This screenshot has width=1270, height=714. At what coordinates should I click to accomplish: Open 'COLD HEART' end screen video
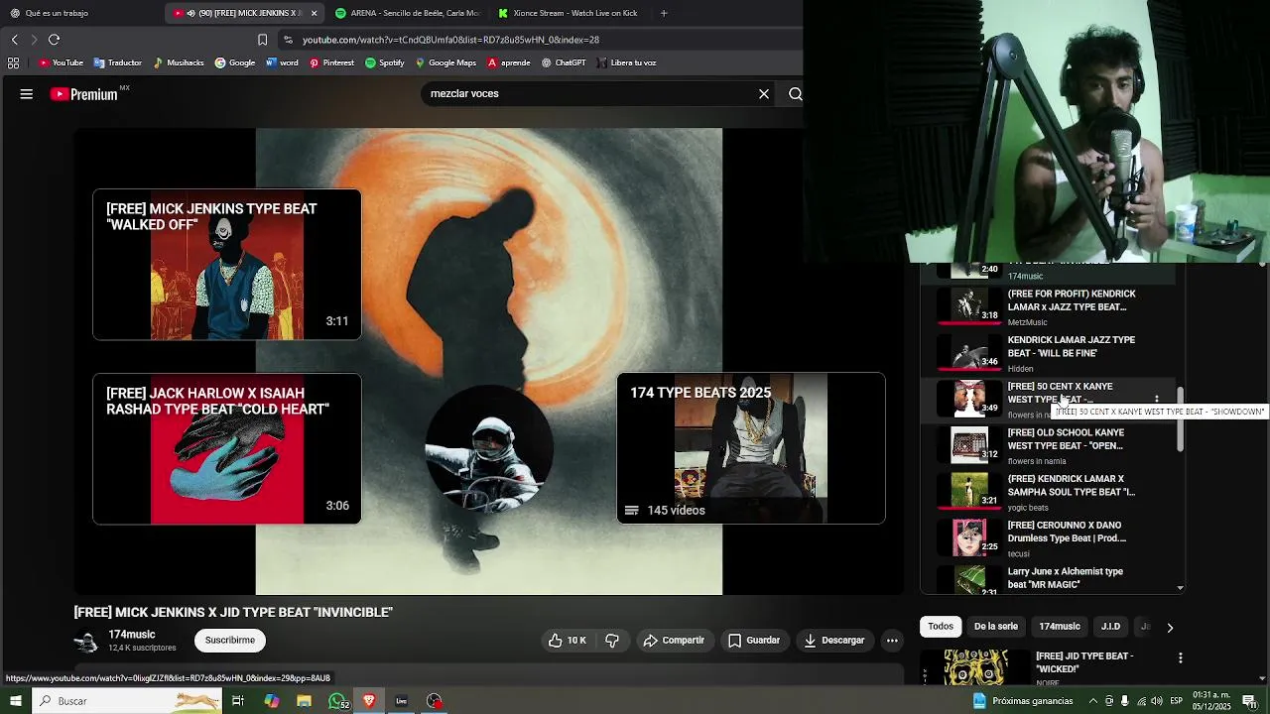(x=227, y=448)
